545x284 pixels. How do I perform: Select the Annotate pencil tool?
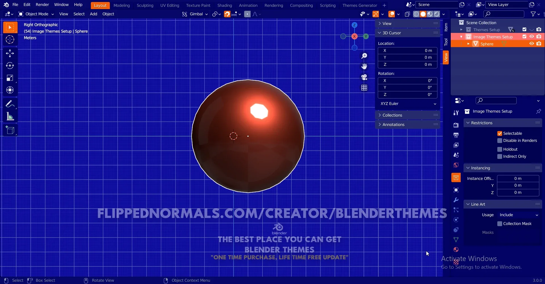pyautogui.click(x=10, y=104)
